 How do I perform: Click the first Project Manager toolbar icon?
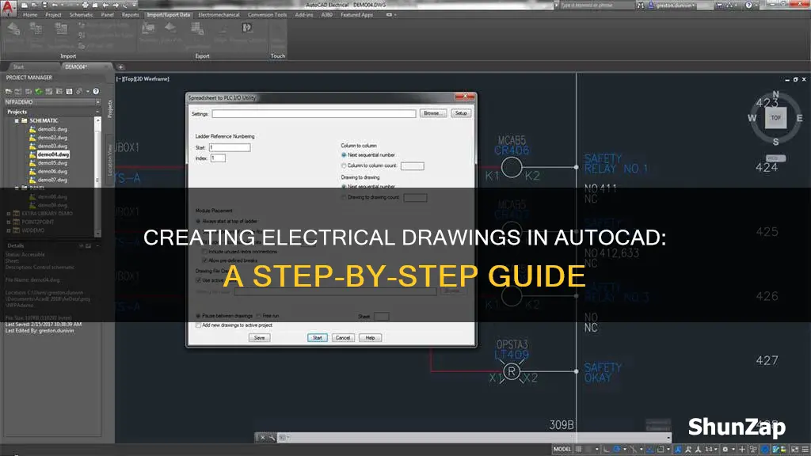pos(8,92)
